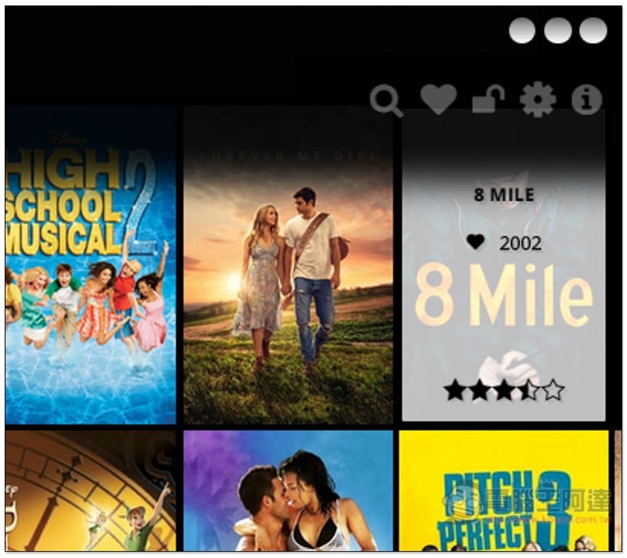
Task: Click the middle white window circle button
Action: pos(558,30)
